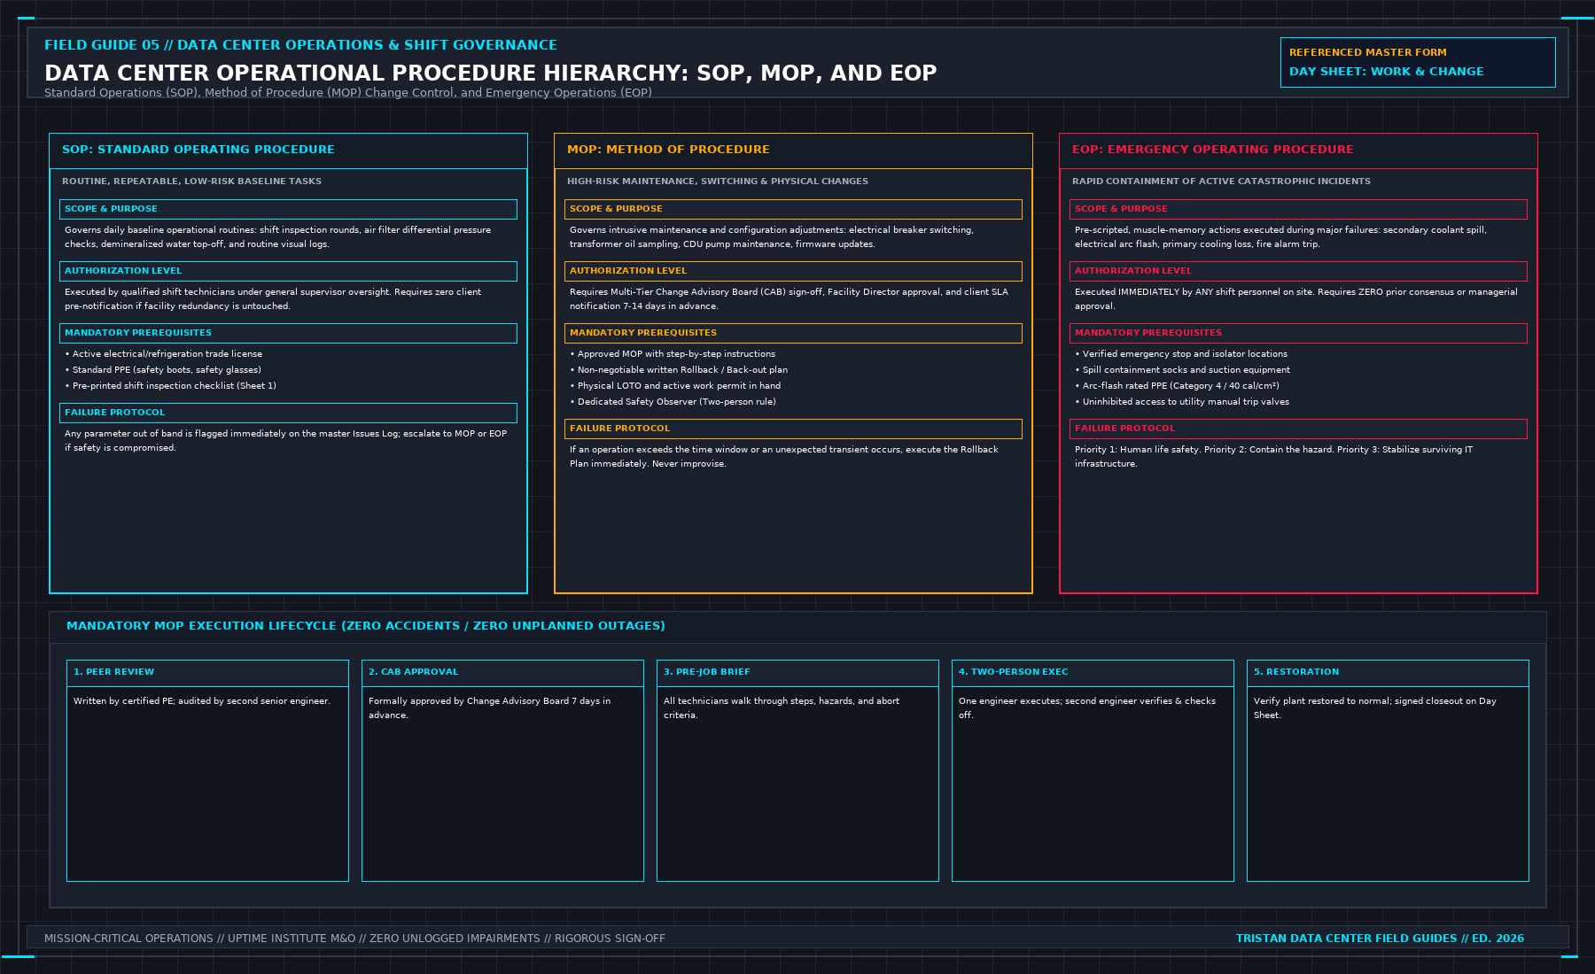
Task: Select the SOP: Standard Operating Procedure header
Action: tap(288, 151)
